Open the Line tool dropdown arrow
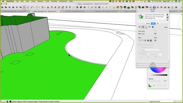The height and width of the screenshot is (103, 183). 34,7
